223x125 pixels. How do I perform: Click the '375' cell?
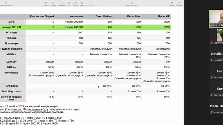(127, 38)
